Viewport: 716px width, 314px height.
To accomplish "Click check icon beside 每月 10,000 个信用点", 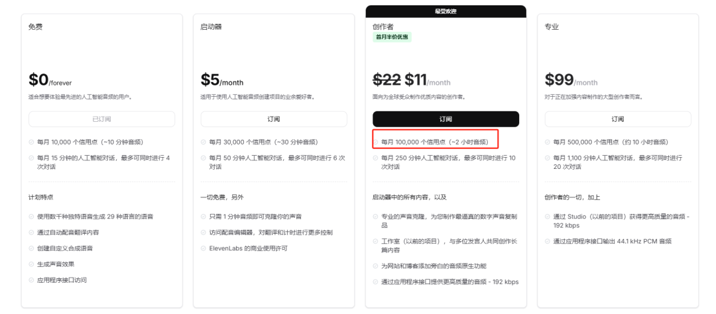I will pos(31,142).
